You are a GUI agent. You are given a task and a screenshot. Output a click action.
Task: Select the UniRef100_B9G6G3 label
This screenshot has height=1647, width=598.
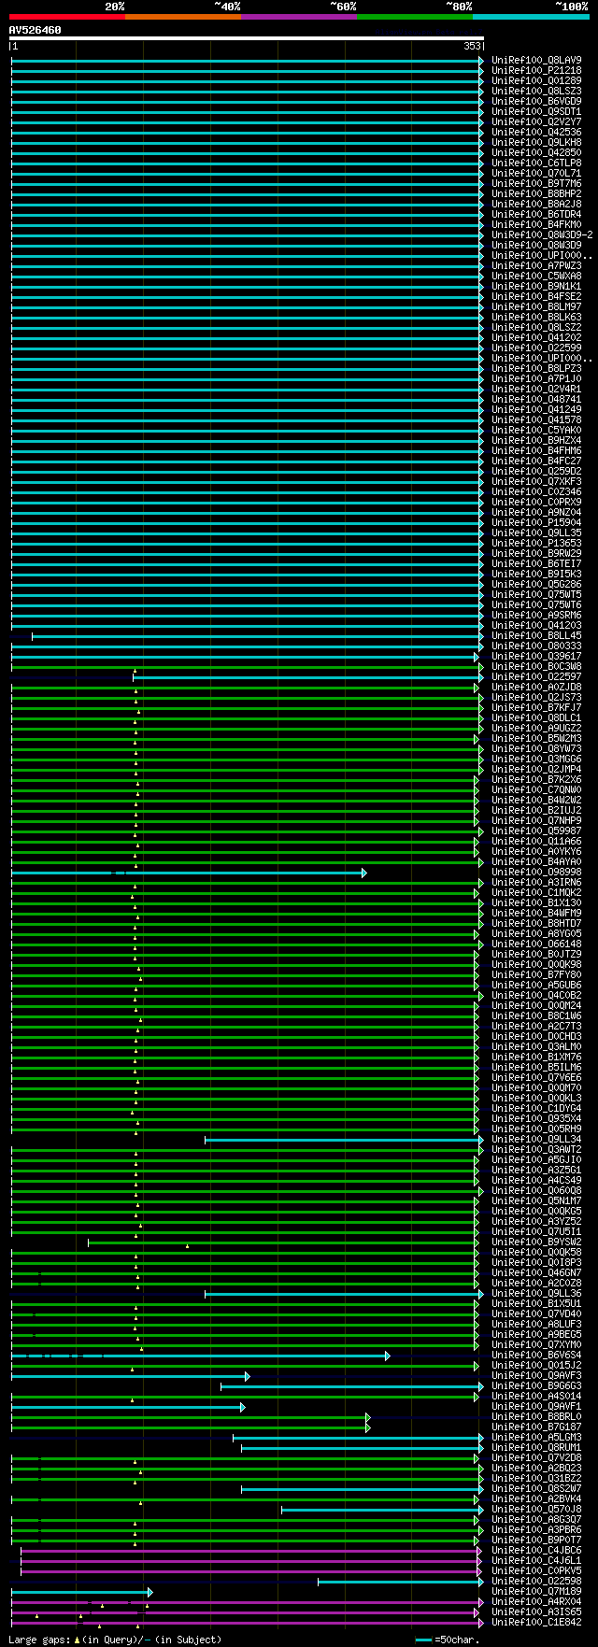(536, 1385)
